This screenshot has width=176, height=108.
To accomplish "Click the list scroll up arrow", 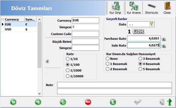I will [x=39, y=19].
